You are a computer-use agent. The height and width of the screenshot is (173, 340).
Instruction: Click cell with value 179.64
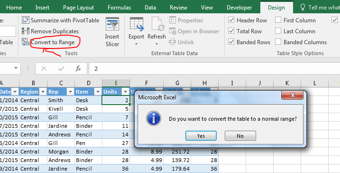click(177, 169)
